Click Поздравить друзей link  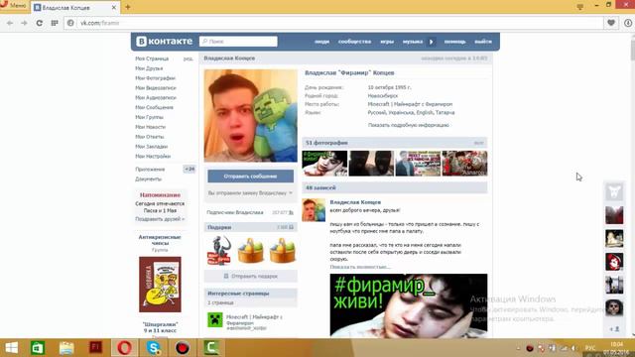tap(160, 219)
